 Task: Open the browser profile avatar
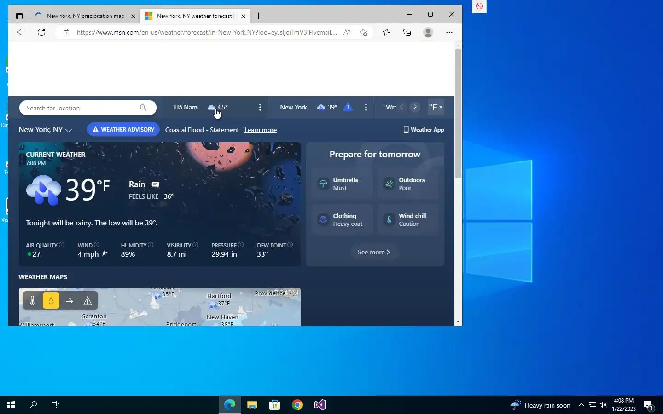(428, 32)
